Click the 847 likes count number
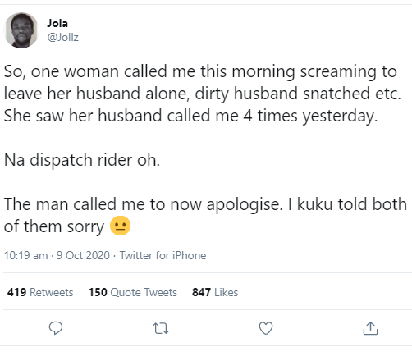412x352 pixels. [x=201, y=292]
